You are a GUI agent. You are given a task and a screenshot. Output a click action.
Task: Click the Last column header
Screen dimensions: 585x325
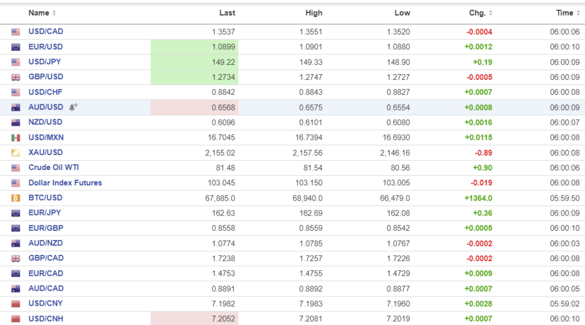[x=227, y=13]
